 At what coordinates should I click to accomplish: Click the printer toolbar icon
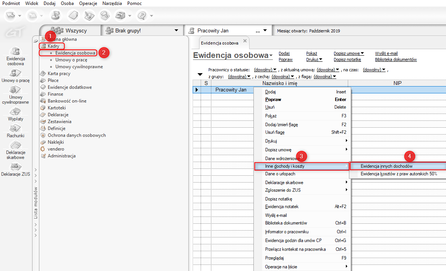tap(120, 15)
